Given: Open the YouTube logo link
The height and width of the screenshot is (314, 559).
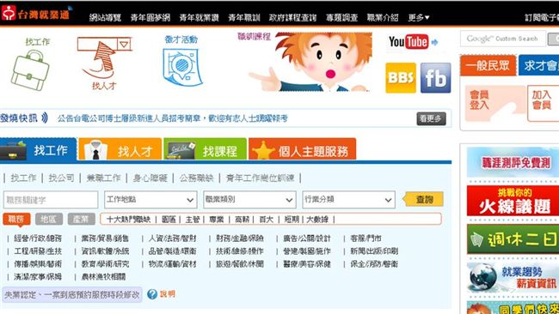Looking at the screenshot, I should click(x=408, y=42).
